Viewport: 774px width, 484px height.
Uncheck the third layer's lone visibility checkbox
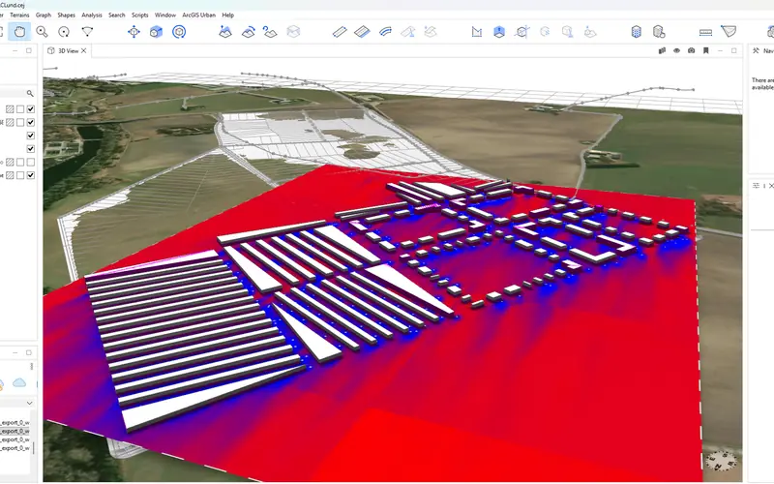tap(31, 136)
